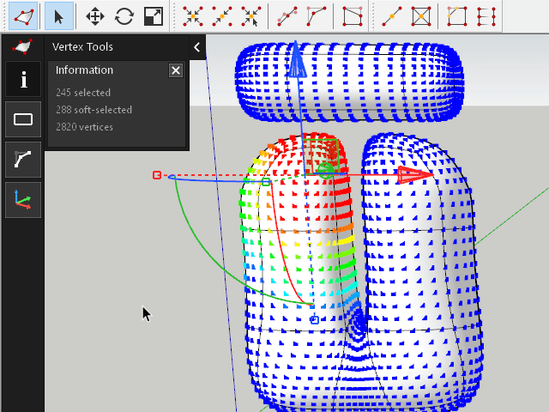Click the four-sided polygon vertices icon

click(x=352, y=15)
